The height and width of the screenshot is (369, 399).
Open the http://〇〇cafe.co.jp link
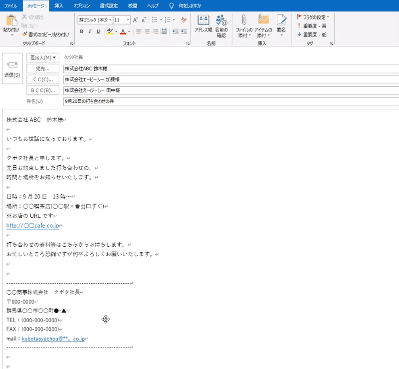pos(32,226)
